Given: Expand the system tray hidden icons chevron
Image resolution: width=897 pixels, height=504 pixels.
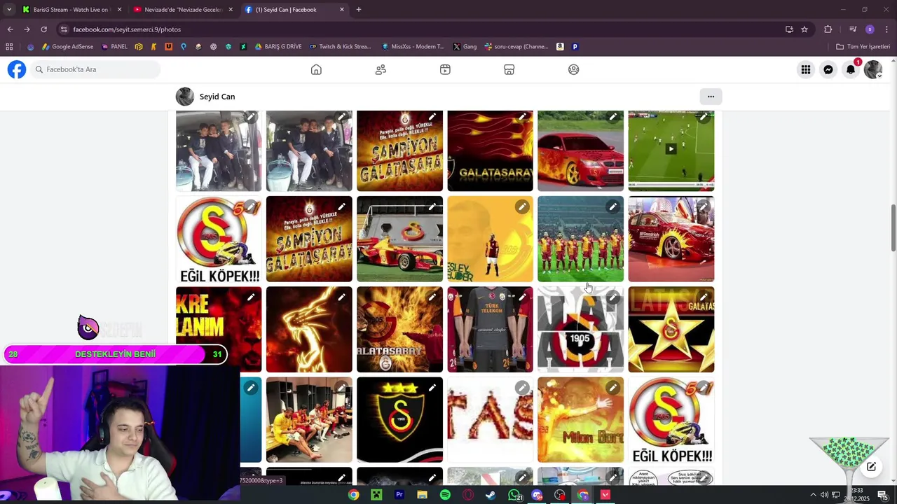Looking at the screenshot, I should [x=813, y=495].
